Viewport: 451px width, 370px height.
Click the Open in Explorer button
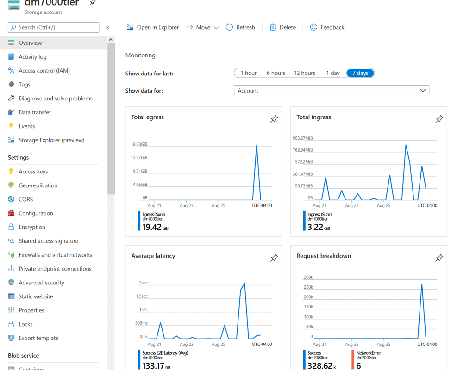click(x=153, y=27)
